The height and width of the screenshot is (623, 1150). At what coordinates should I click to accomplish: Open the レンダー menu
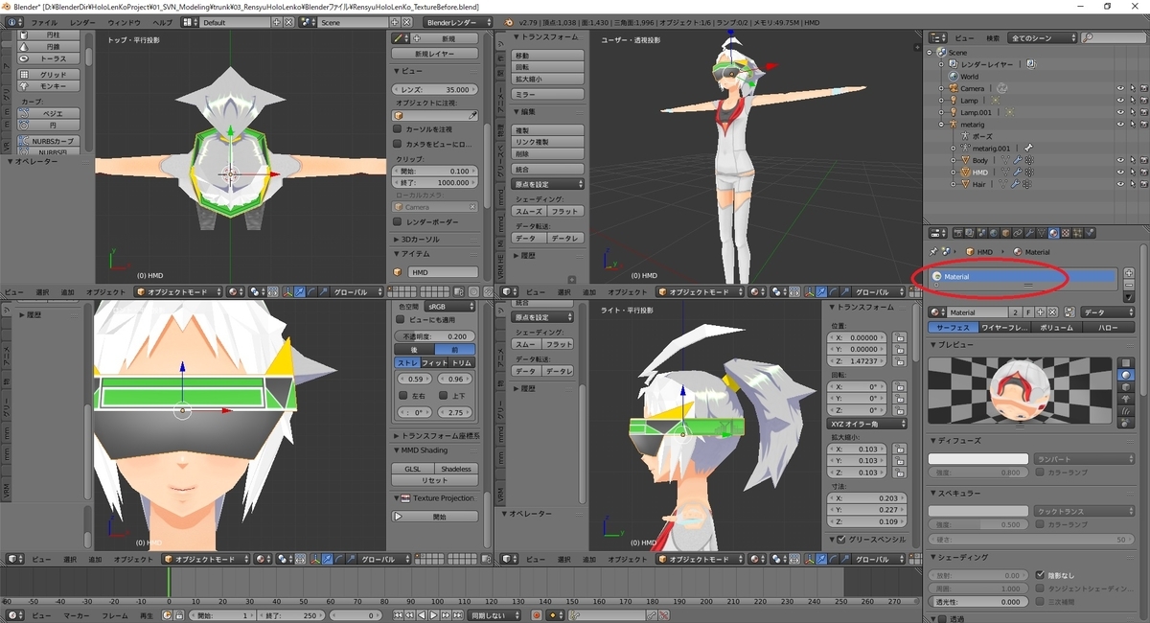coord(82,21)
